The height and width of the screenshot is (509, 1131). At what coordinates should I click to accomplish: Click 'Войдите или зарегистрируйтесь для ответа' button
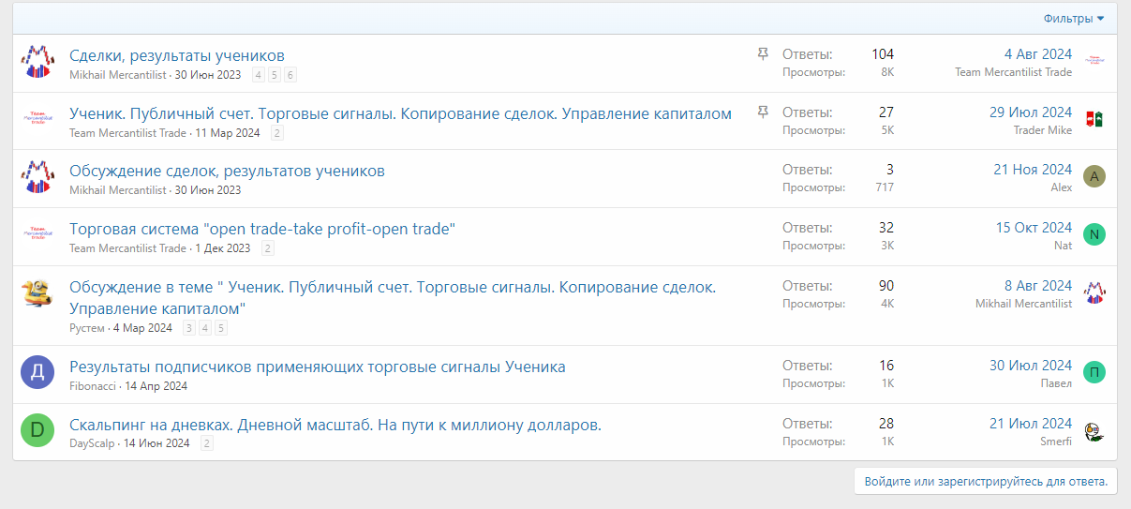pos(986,481)
